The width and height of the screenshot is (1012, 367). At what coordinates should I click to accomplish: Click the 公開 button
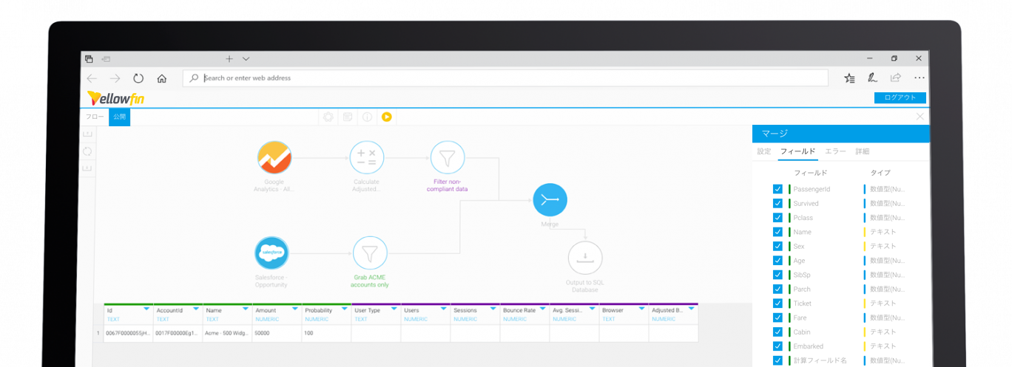119,117
